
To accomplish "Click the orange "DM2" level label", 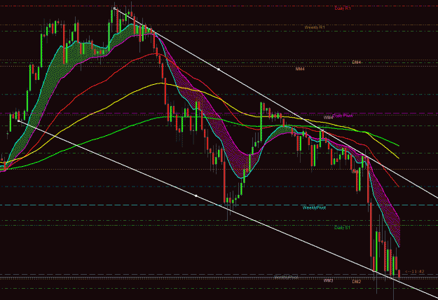I will [357, 282].
